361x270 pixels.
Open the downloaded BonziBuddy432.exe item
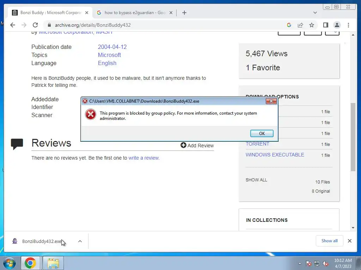pos(42,241)
